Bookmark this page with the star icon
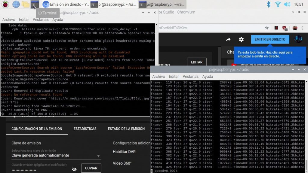This screenshot has height=173, width=308. [267, 28]
